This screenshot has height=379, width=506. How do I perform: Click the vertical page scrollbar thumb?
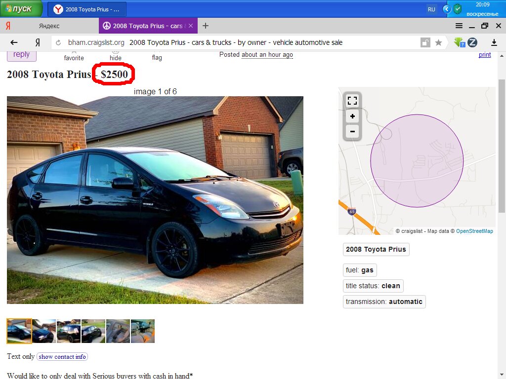(x=502, y=146)
